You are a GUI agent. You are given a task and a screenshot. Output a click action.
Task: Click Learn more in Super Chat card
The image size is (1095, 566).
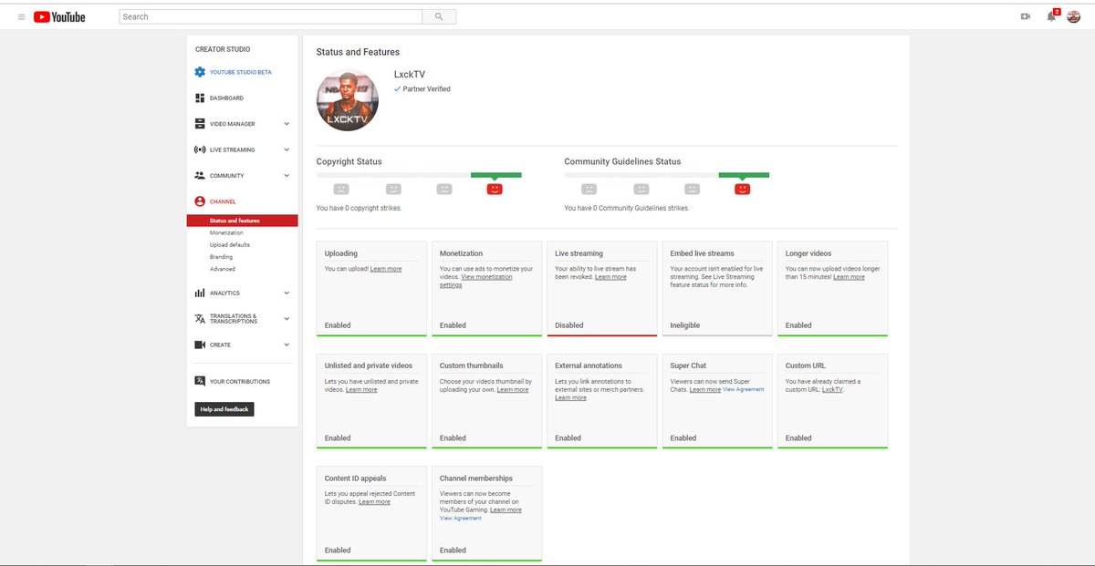point(705,389)
